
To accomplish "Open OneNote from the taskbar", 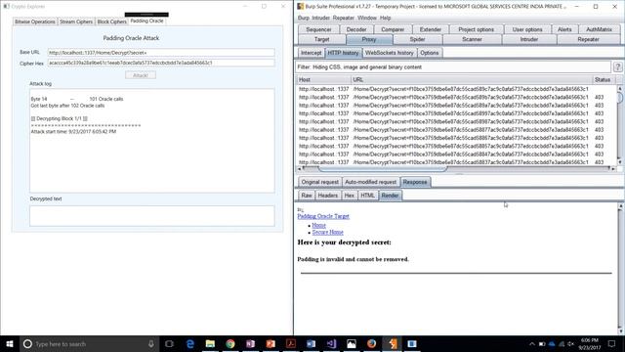I will point(250,343).
